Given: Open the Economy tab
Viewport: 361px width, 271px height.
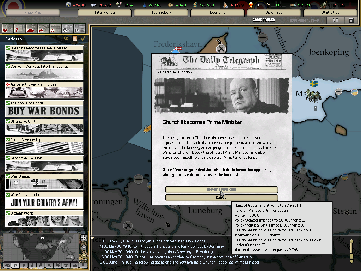Looking at the screenshot, I should click(218, 12).
